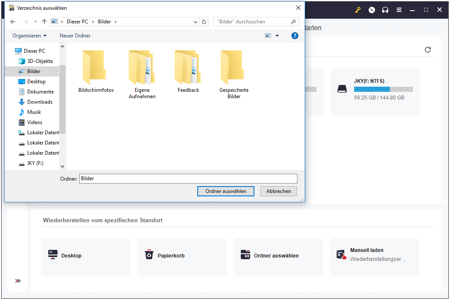Click the Ordner text input field

[x=188, y=178]
